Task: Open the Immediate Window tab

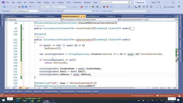Action: click(83, 92)
